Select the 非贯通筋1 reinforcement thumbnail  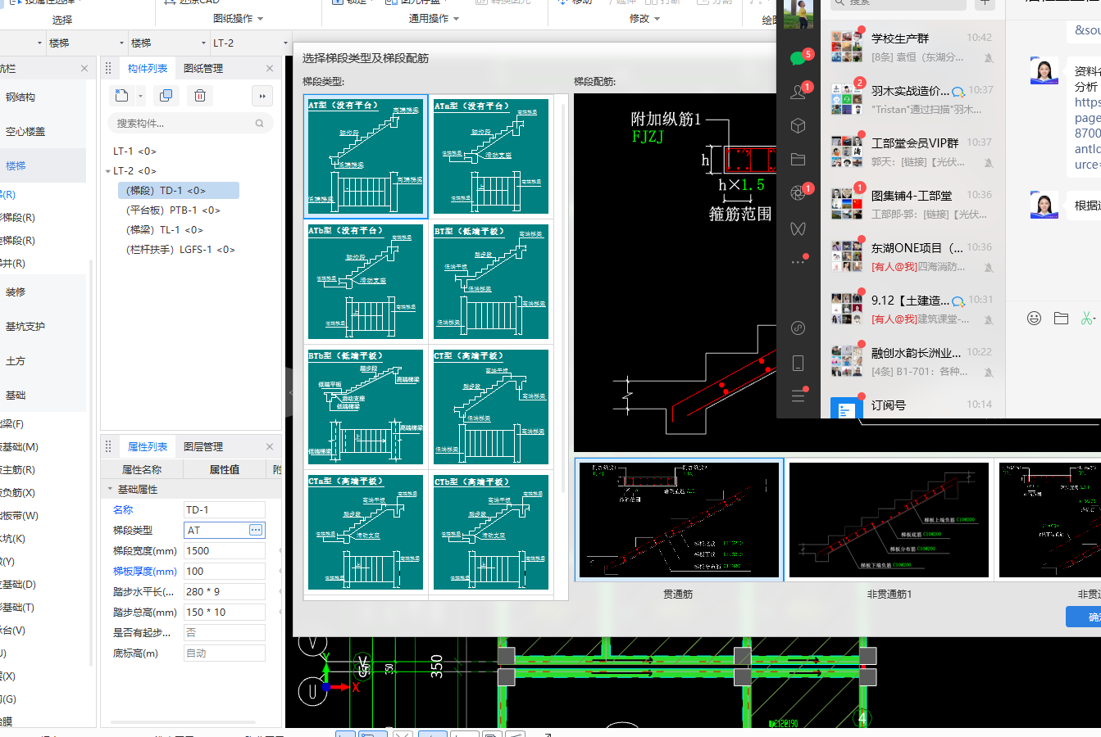[x=889, y=520]
